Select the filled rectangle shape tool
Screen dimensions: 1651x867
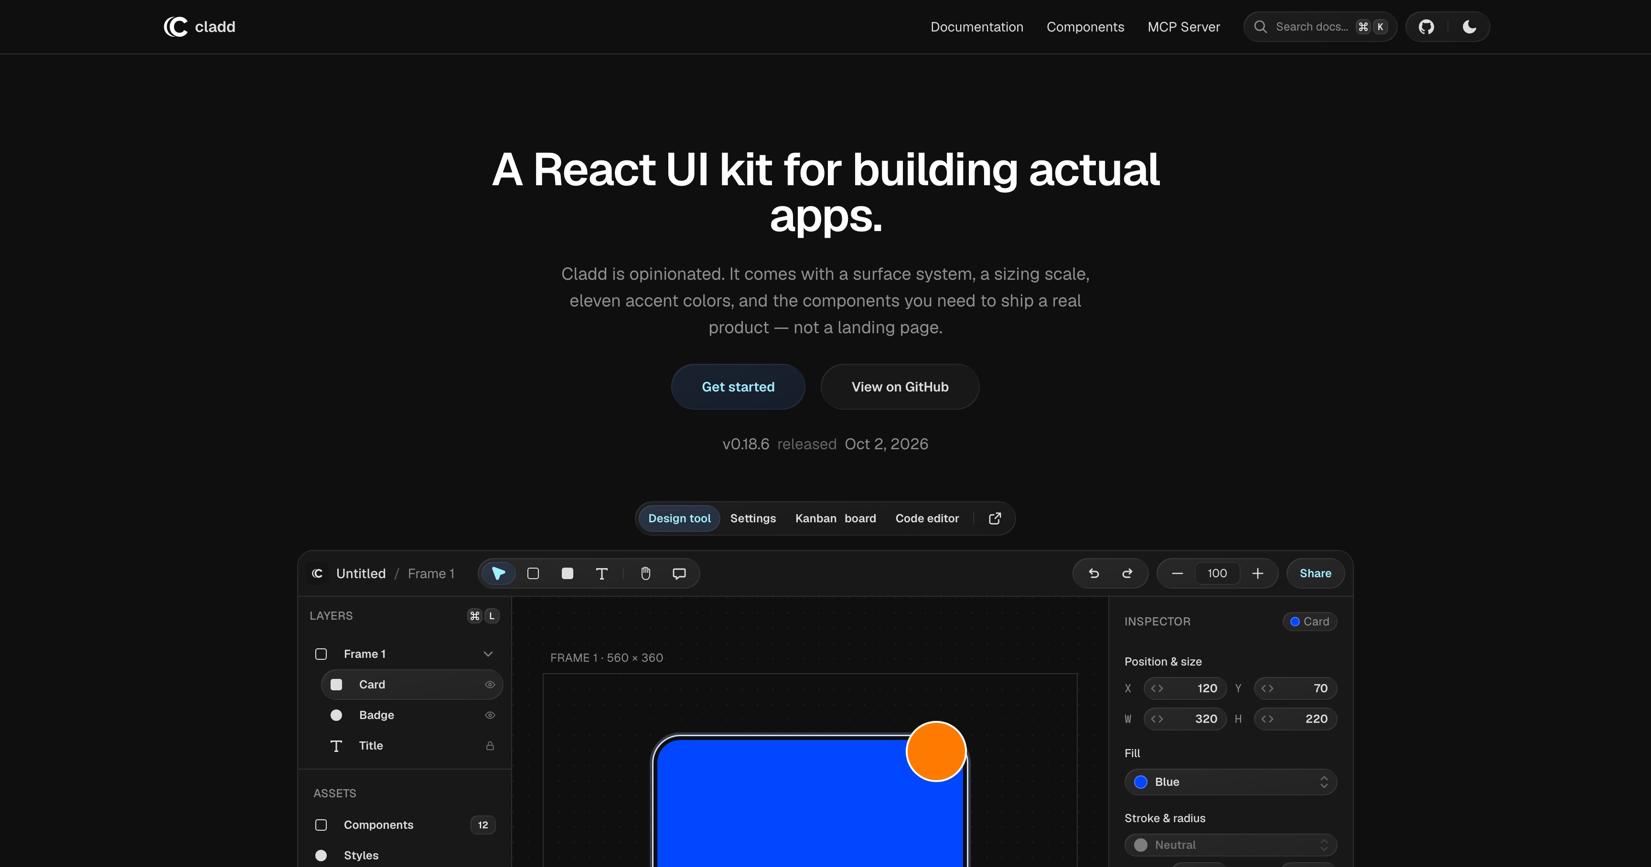pos(567,573)
